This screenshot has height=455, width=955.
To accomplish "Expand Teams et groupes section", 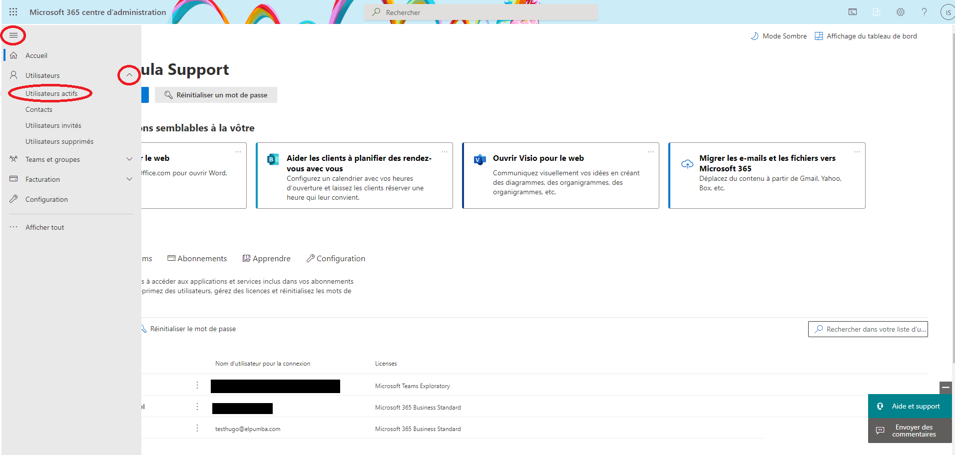I will [129, 159].
